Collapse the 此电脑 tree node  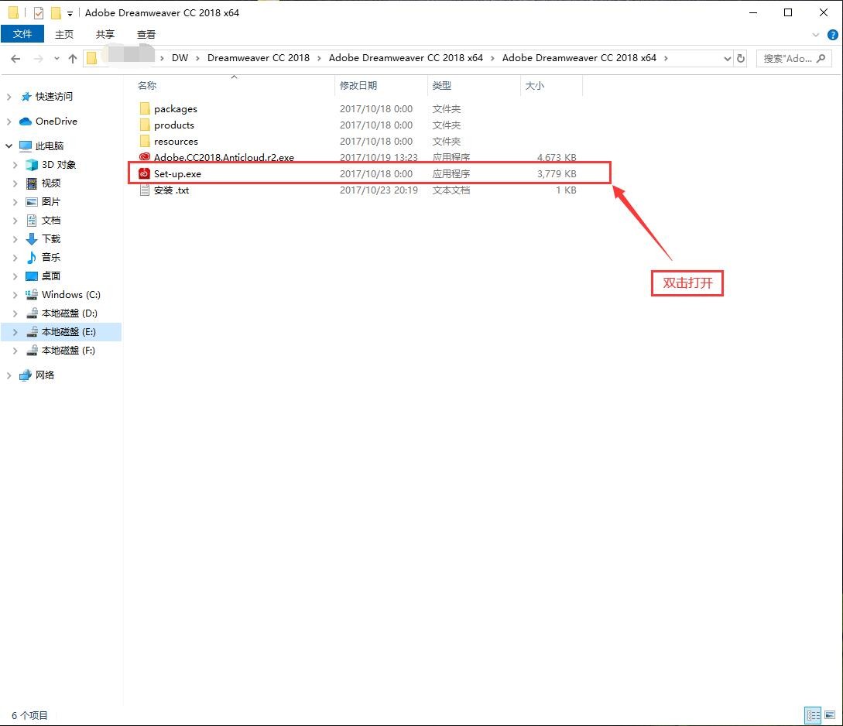(9, 146)
